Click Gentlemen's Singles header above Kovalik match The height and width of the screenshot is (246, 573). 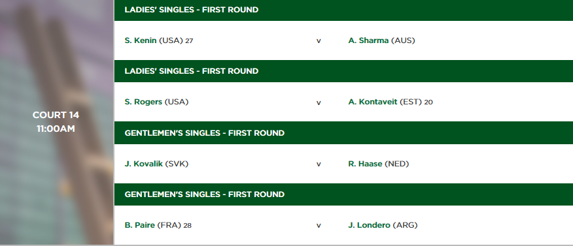[343, 133]
